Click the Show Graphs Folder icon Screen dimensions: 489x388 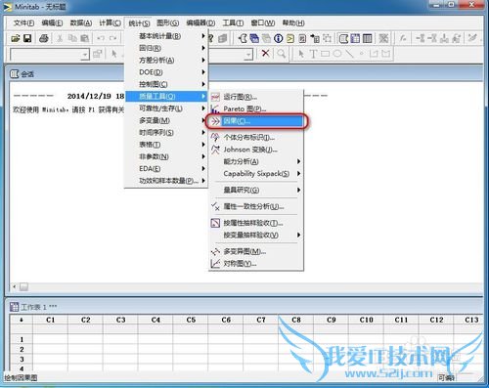(x=266, y=38)
